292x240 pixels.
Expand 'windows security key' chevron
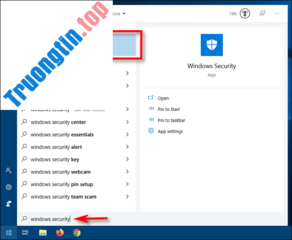(128, 159)
